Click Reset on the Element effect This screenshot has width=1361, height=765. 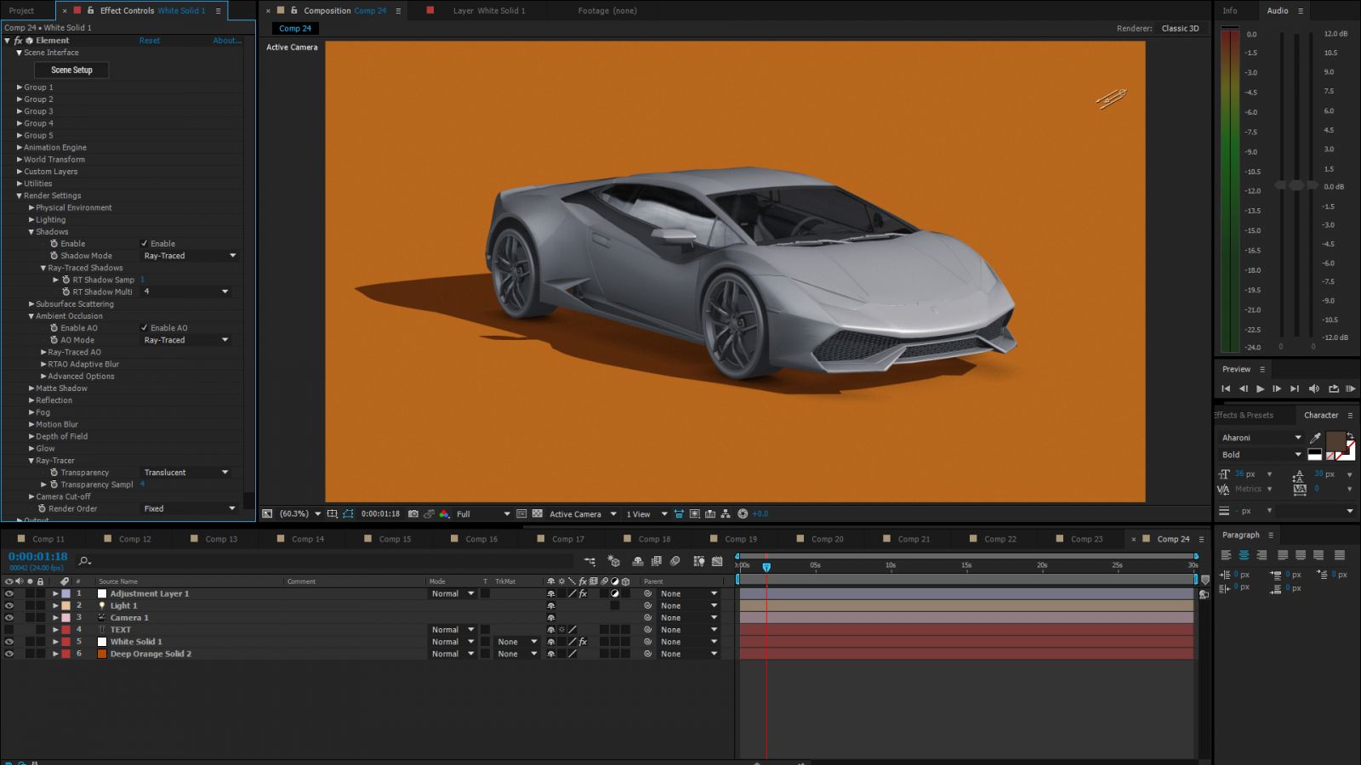tap(150, 40)
